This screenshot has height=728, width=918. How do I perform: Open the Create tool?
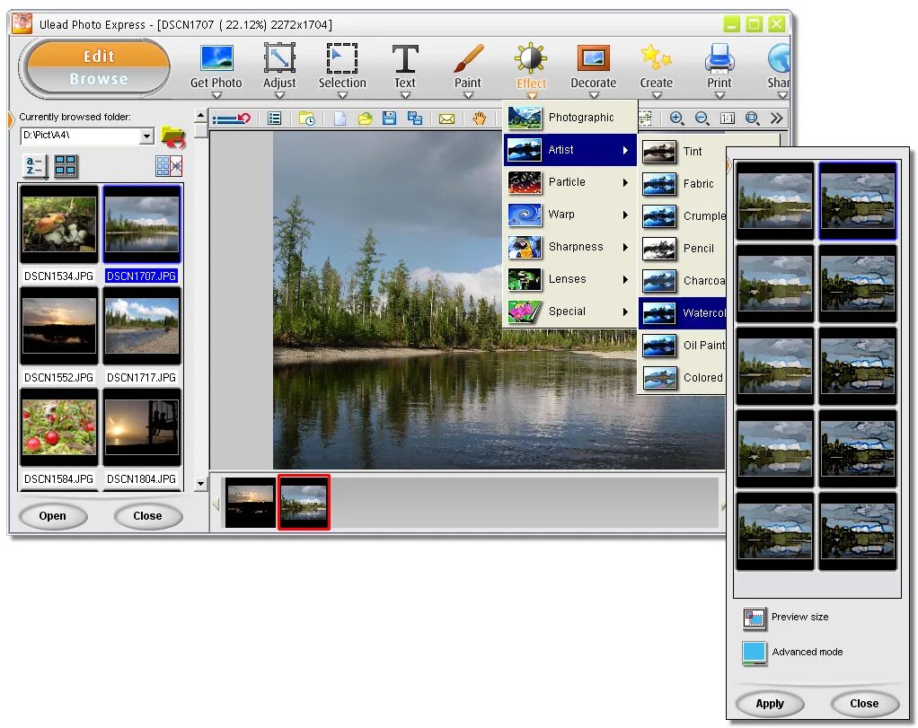click(657, 66)
